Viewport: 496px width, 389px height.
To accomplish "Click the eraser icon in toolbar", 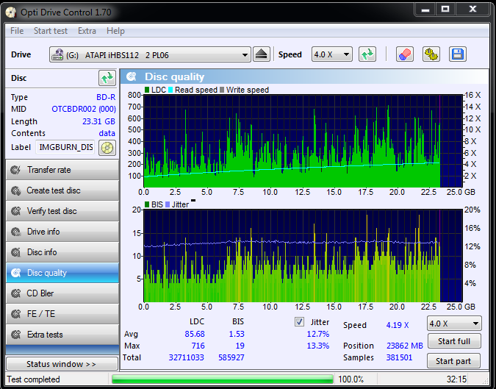I will coord(405,54).
